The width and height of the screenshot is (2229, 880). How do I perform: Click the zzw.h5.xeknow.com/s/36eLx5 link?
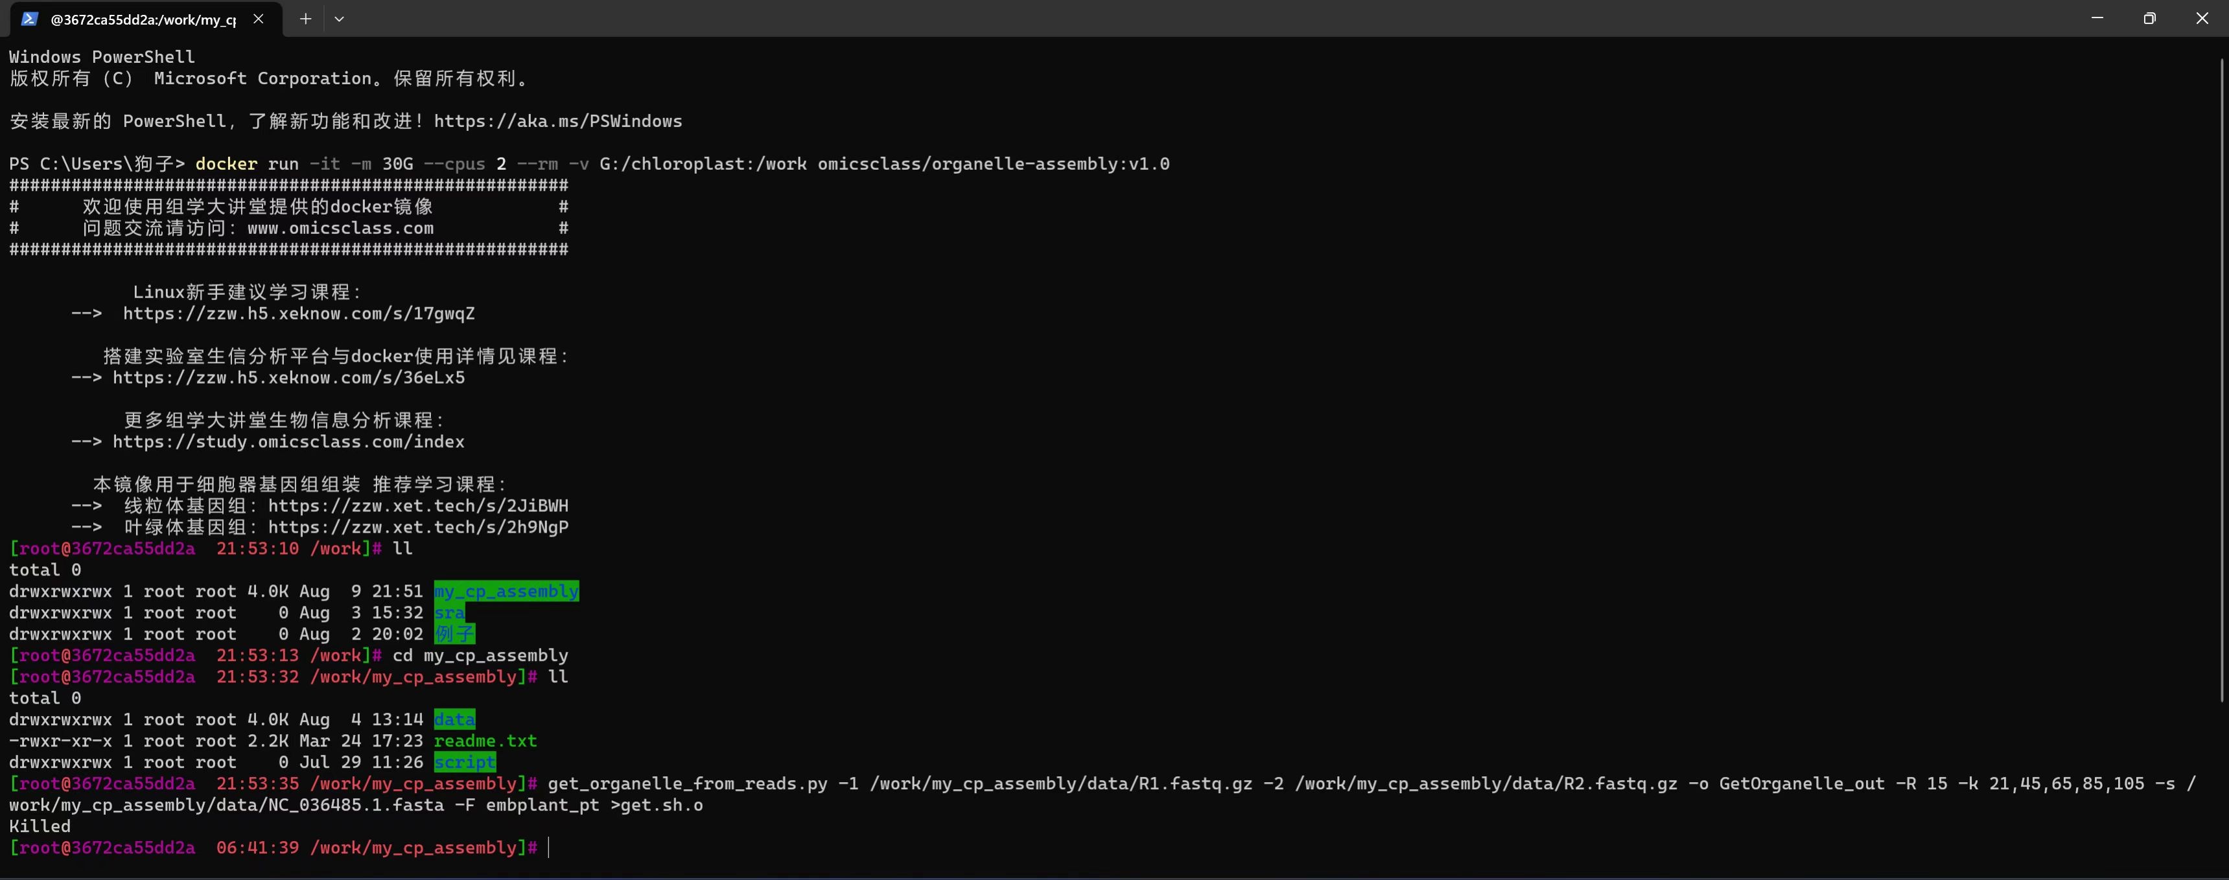pyautogui.click(x=288, y=377)
